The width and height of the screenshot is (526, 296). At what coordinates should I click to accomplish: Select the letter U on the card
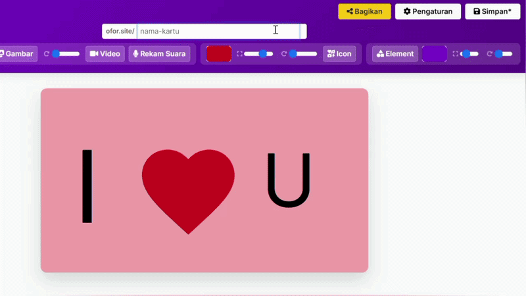click(289, 180)
